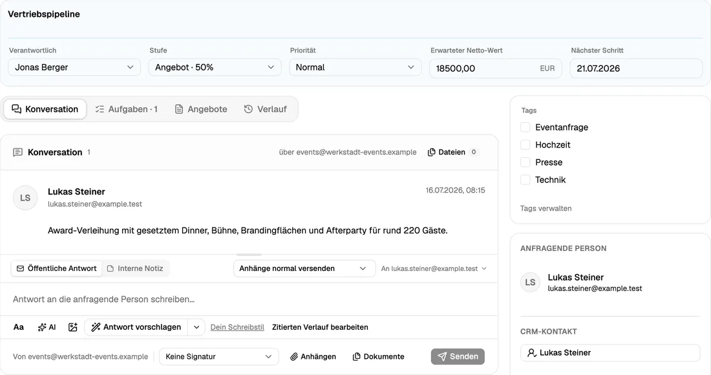Tick the Technik tag checkbox
The width and height of the screenshot is (711, 375).
point(525,180)
